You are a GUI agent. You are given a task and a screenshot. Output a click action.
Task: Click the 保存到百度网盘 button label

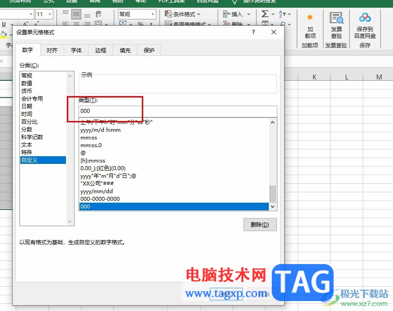click(x=365, y=32)
